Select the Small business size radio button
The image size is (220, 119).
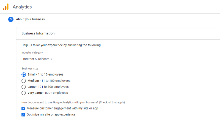(24, 74)
